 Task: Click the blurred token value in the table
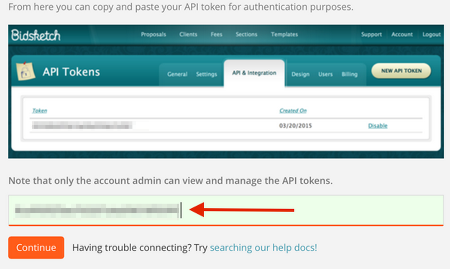[82, 125]
